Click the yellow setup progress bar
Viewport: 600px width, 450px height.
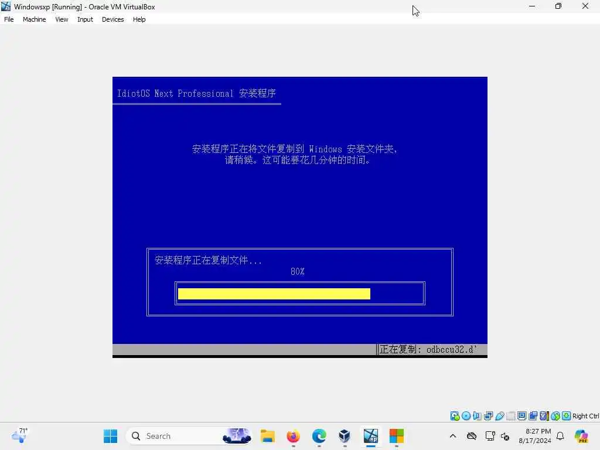pos(274,294)
